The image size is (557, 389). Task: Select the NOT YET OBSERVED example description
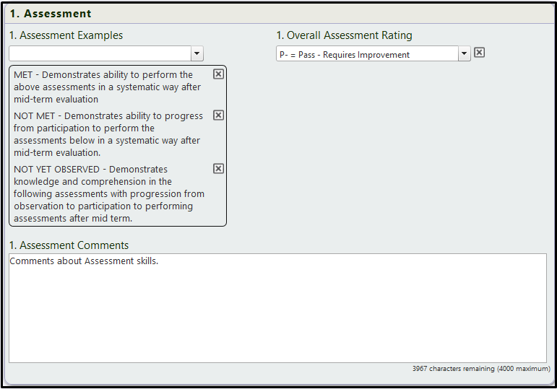(109, 194)
